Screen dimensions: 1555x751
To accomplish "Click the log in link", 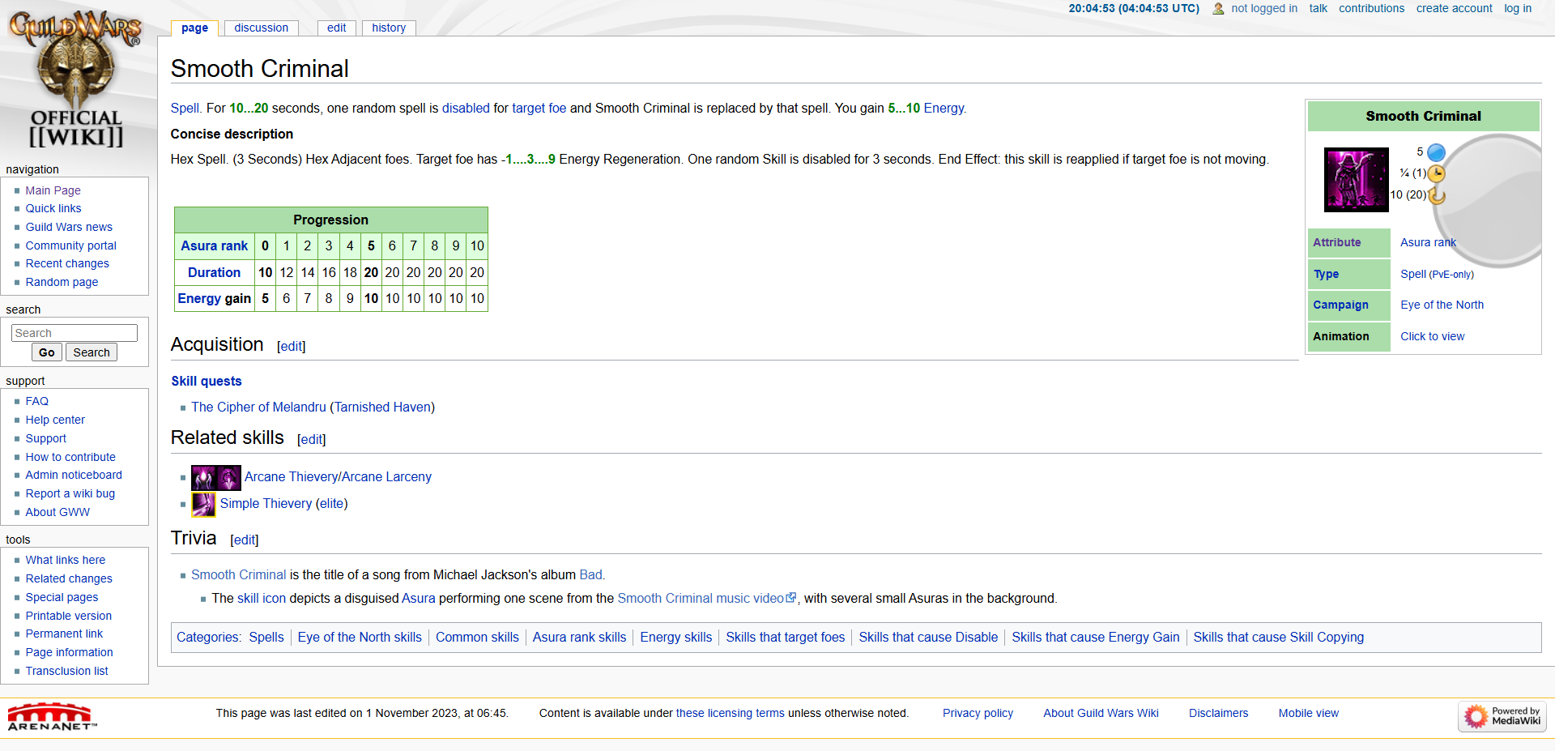I will 1518,8.
